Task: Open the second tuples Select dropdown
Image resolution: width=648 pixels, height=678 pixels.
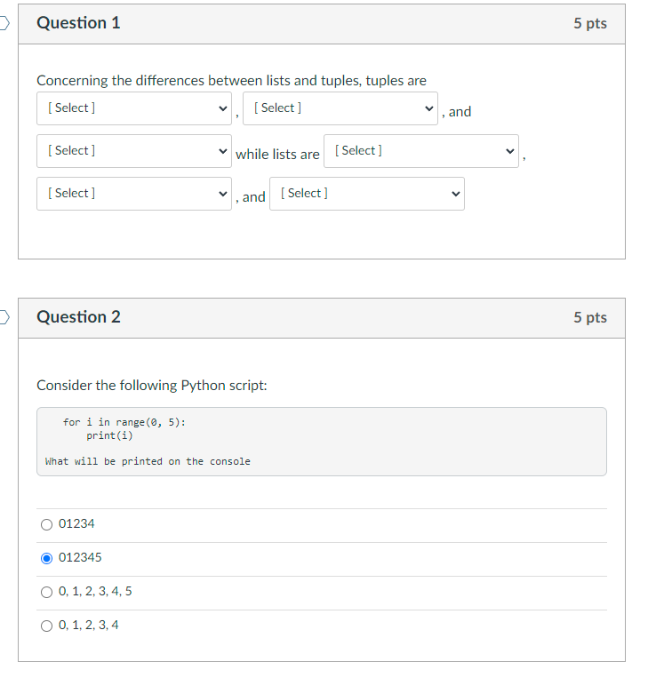Action: click(340, 108)
